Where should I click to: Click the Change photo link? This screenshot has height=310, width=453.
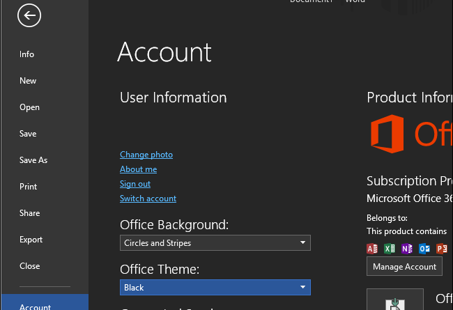tap(146, 155)
